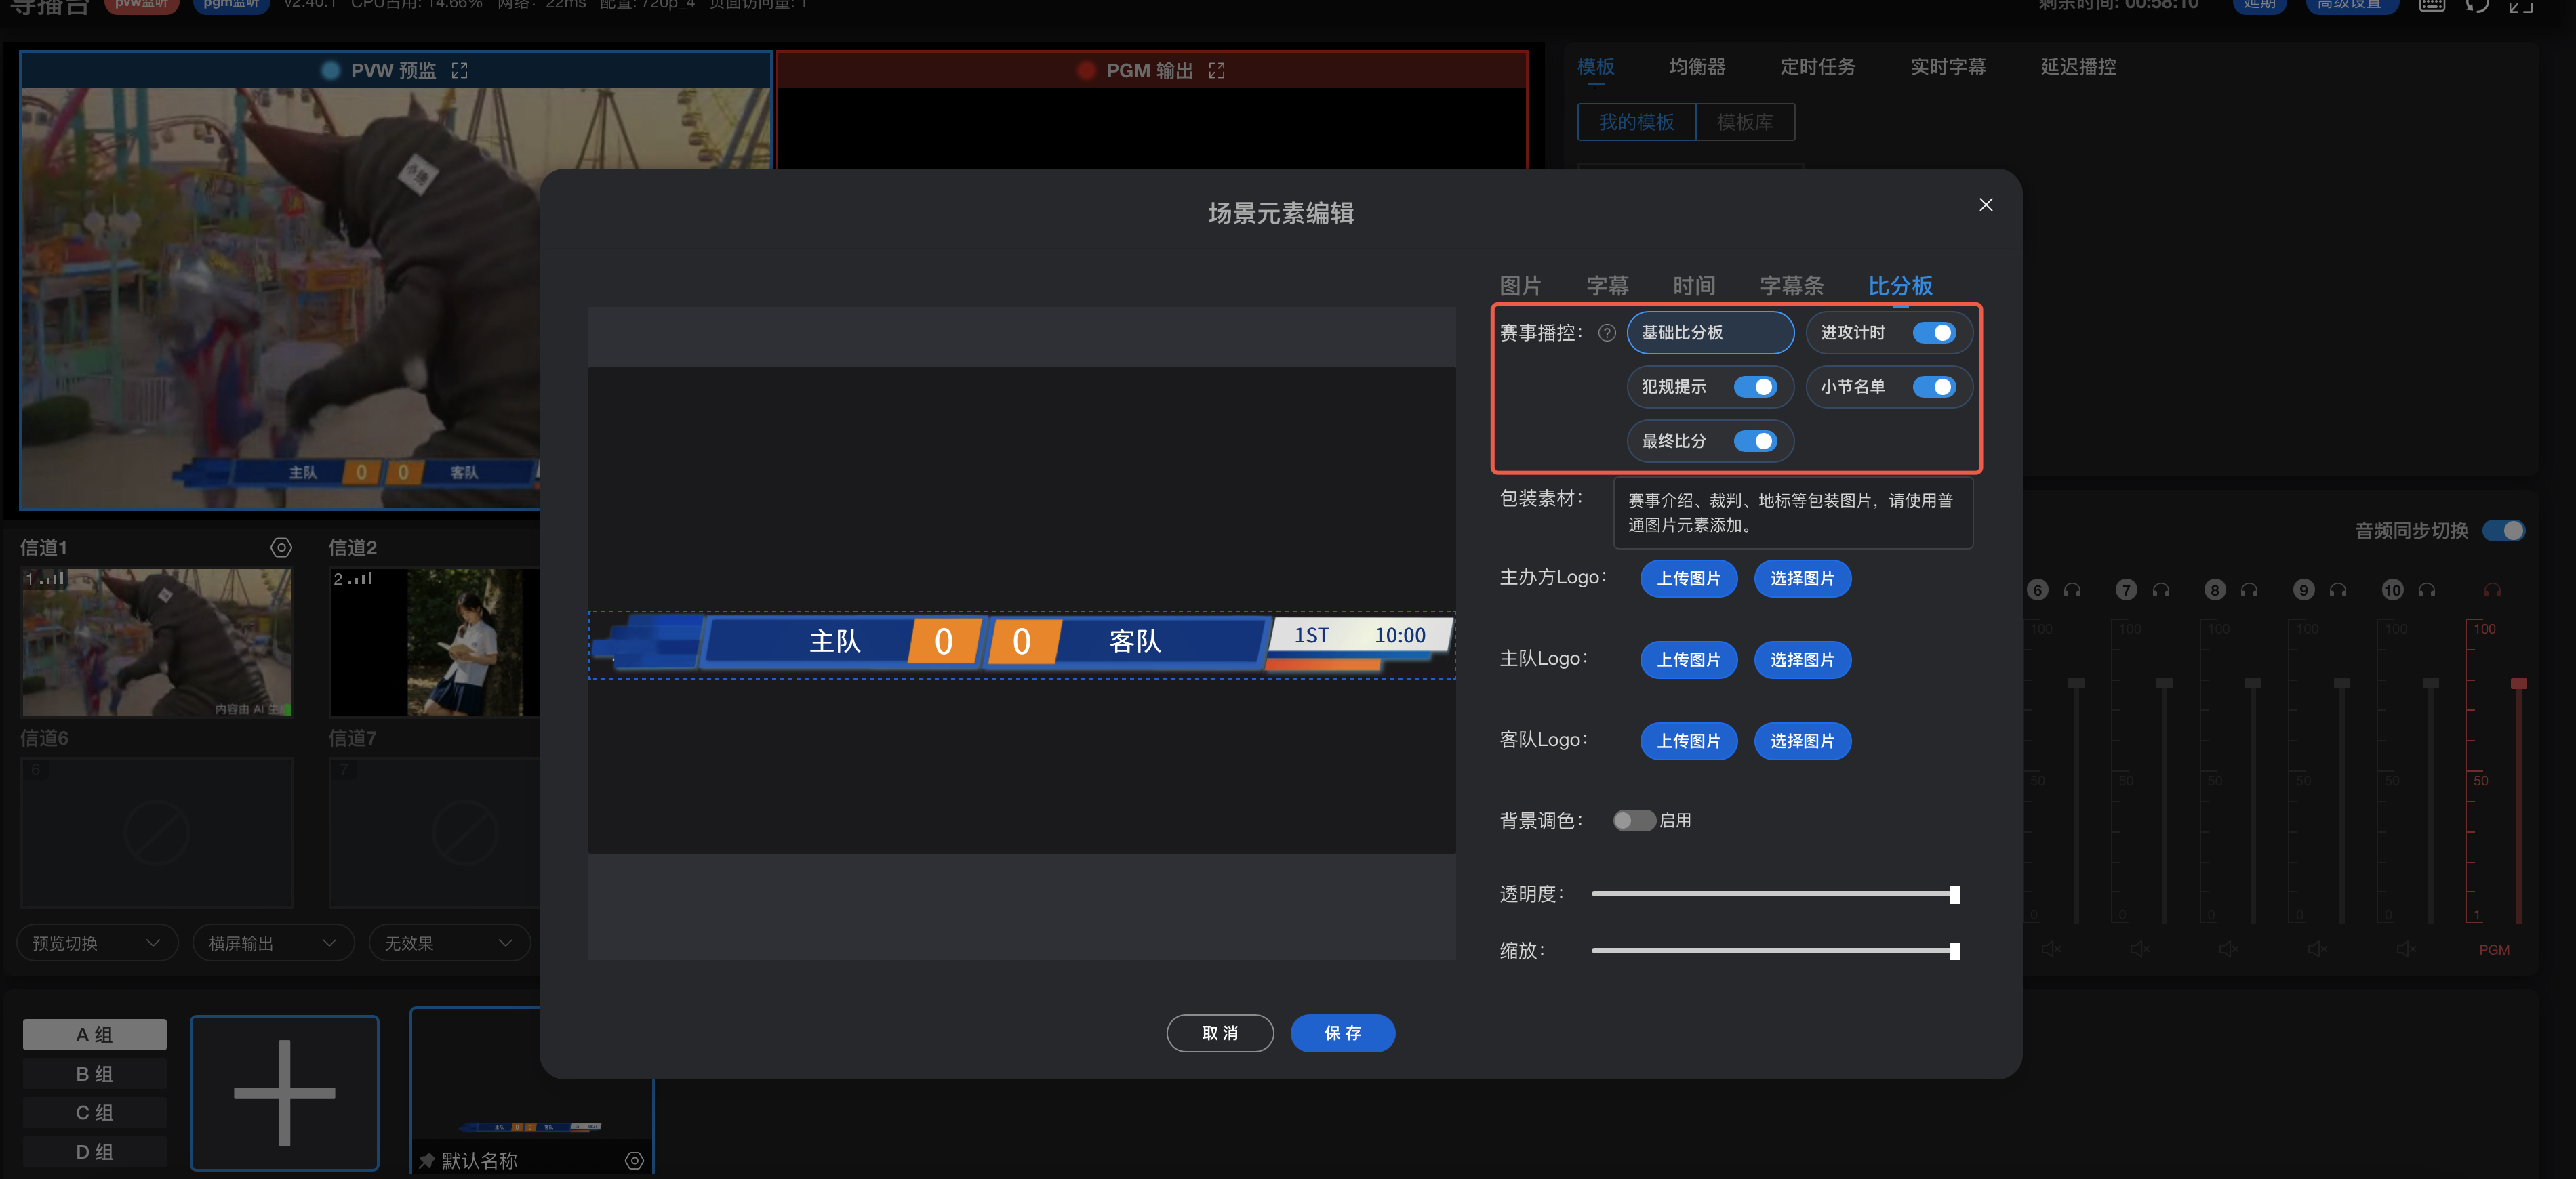This screenshot has width=2576, height=1179.
Task: Open the 预览切换 dropdown
Action: 97,943
